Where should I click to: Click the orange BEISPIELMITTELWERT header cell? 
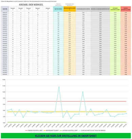pos(70,9)
